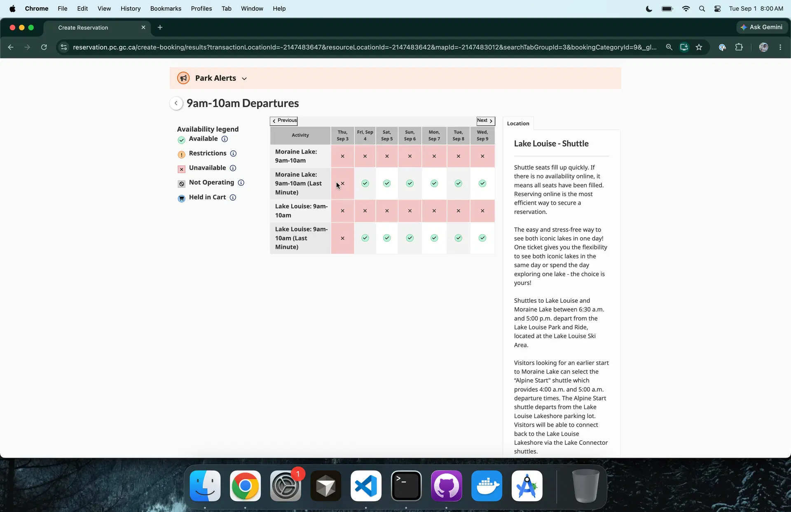Click unavailable Lake Louise 9am-10am on Wed, Sep 9
Screen dimensions: 791x512
482,210
